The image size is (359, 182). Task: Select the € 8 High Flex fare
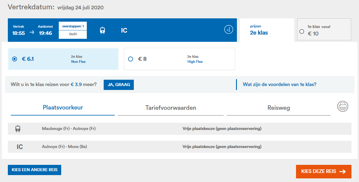click(x=179, y=59)
